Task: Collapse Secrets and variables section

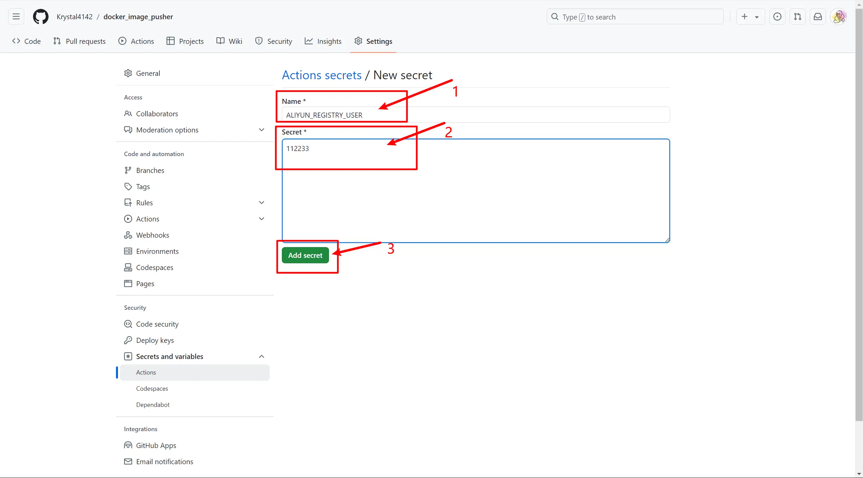Action: click(261, 356)
